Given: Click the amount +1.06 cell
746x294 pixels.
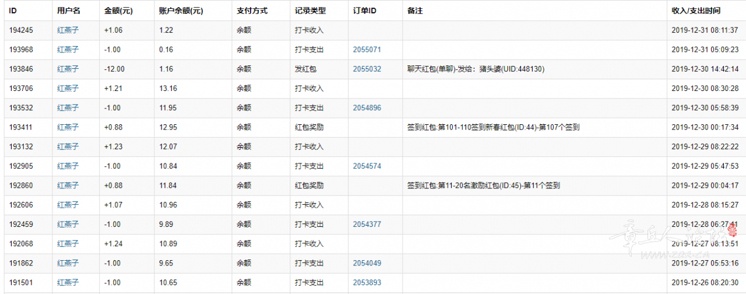Looking at the screenshot, I should coord(126,30).
